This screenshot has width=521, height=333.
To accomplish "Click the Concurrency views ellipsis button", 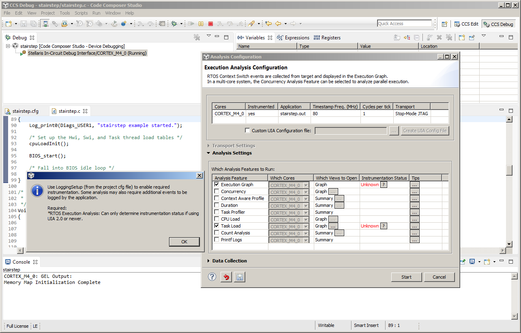I will tap(333, 191).
